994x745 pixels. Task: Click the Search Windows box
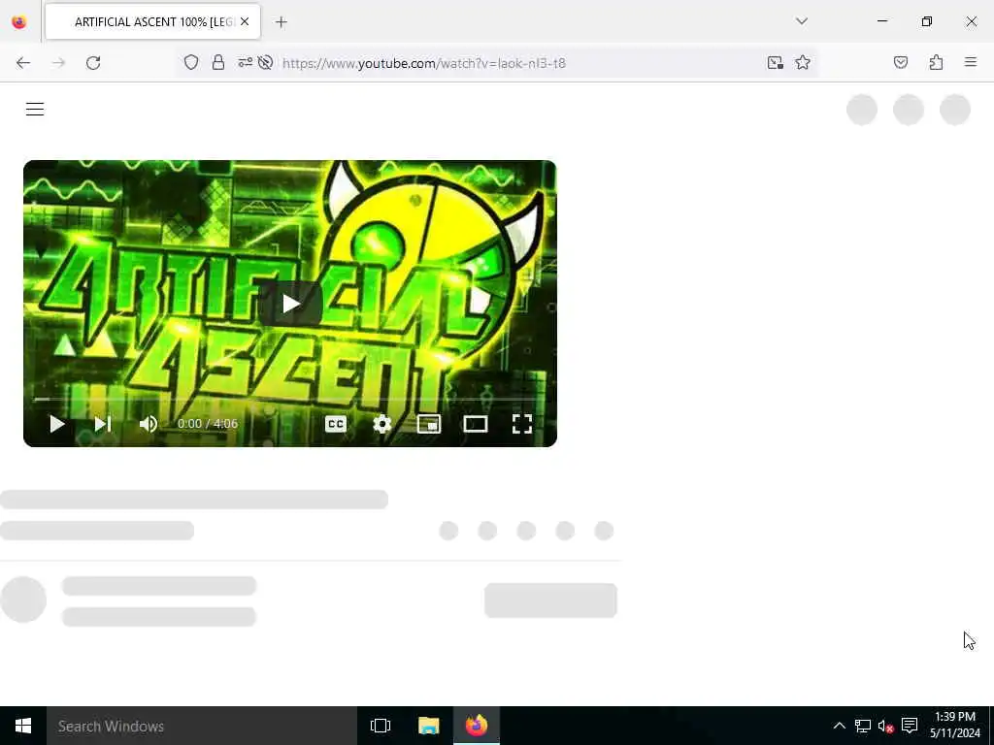202,726
